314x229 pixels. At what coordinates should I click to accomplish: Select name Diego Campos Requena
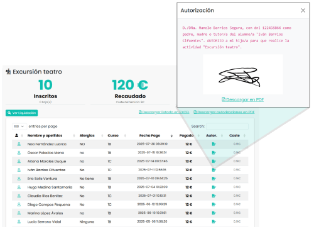(x=49, y=204)
